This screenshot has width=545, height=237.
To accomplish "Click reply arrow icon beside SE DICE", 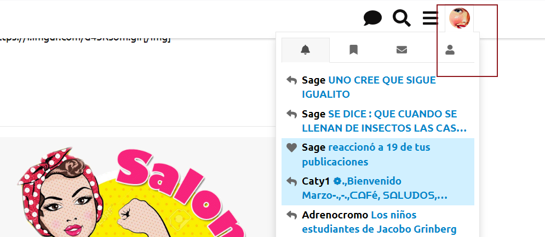I will pyautogui.click(x=291, y=114).
